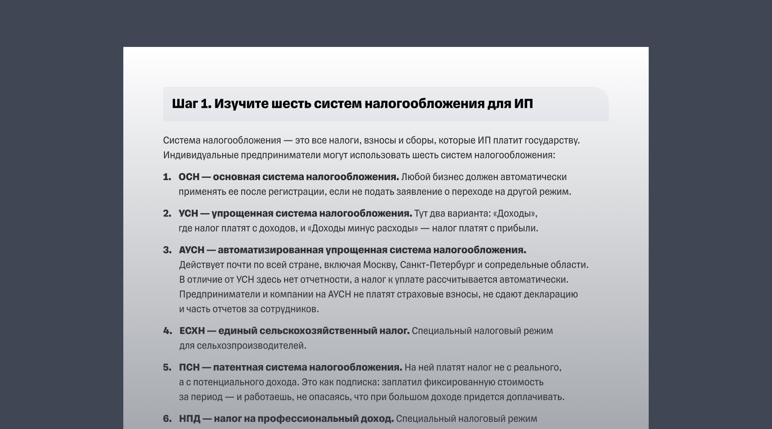Click the number «1.» of the first list item
Screen dimensions: 772x429
click(167, 177)
